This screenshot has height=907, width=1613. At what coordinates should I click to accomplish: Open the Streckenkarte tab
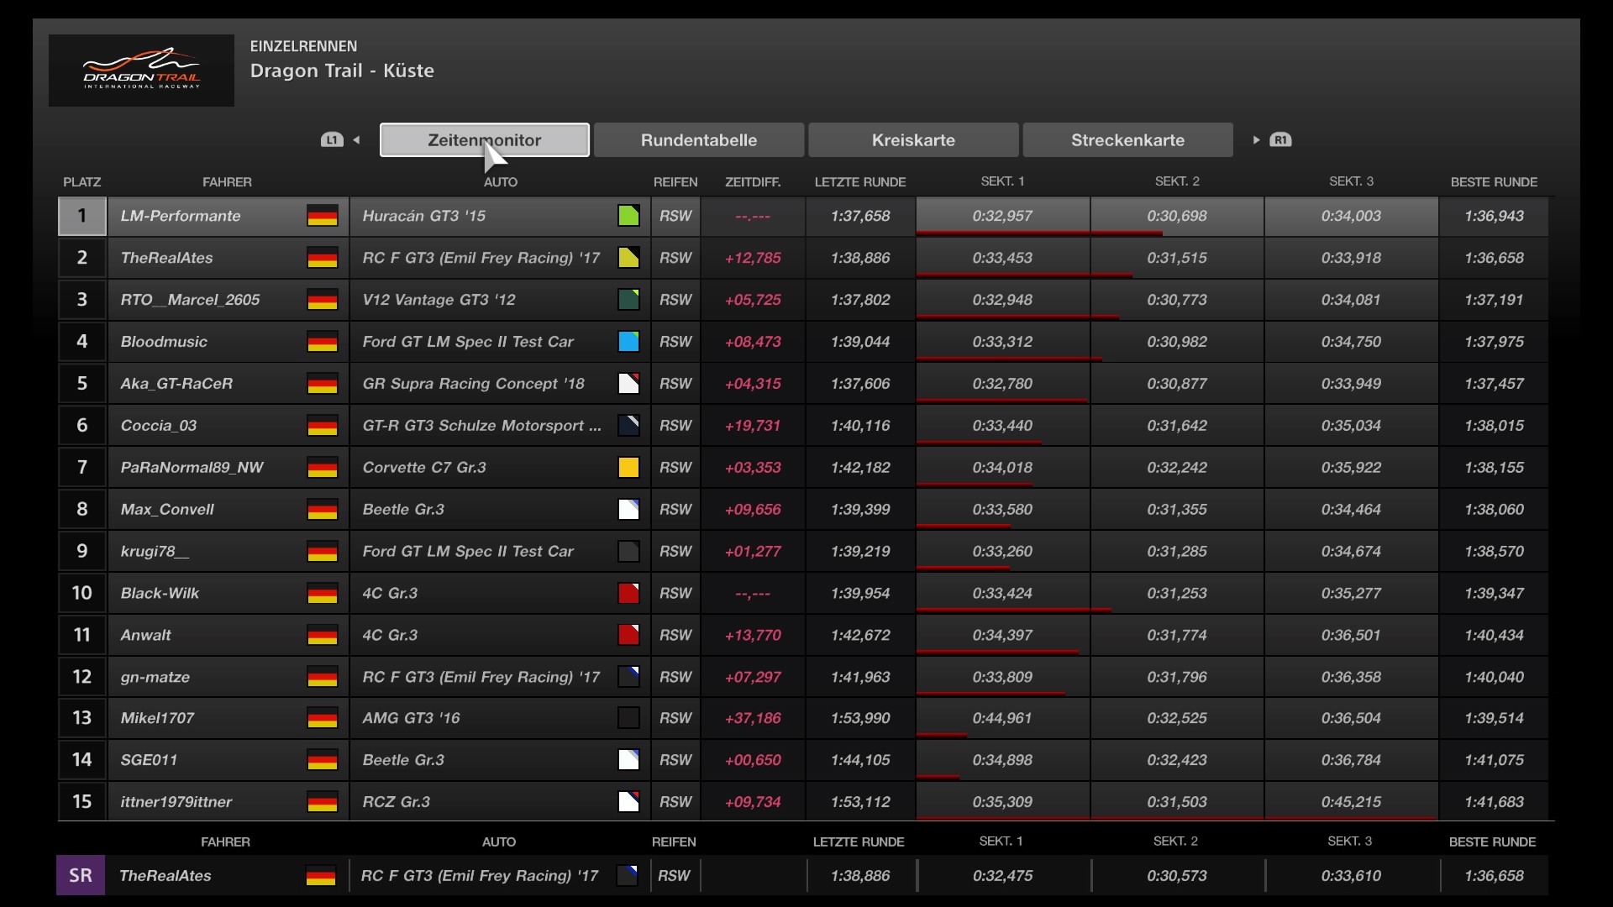click(1127, 140)
